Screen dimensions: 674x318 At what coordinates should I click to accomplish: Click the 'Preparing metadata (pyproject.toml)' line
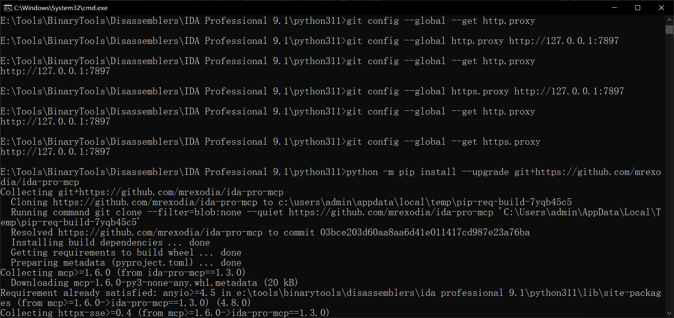click(126, 263)
